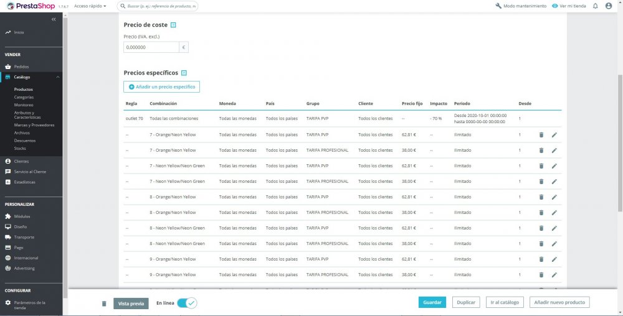623x316 pixels.
Task: Open Marcas y Proveedores submenu item
Action: tap(34, 125)
